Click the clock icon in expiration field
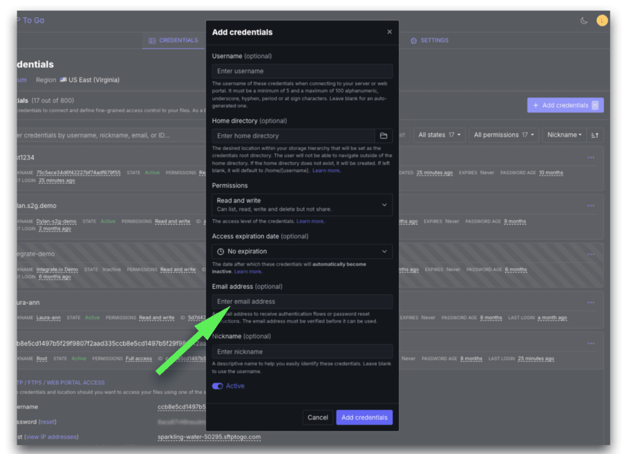This screenshot has width=622, height=454. (220, 252)
